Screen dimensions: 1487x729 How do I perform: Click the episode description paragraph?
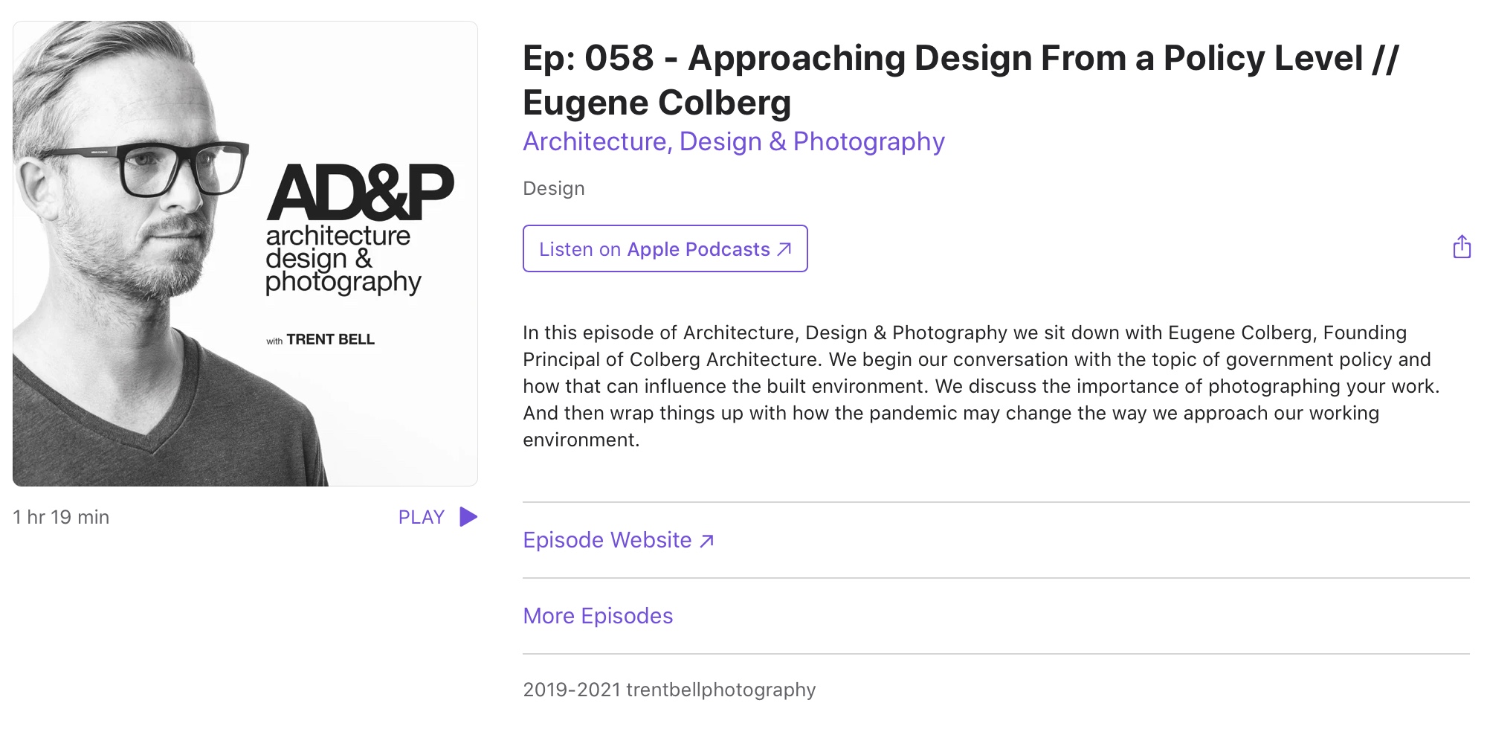tap(967, 385)
